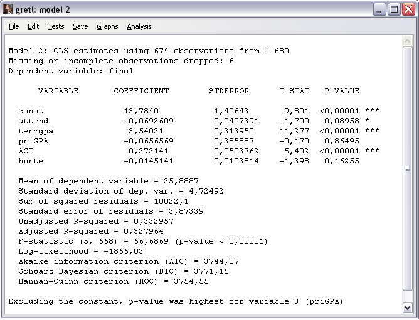This screenshot has height=320, width=419.
Task: Click the Log-likelihood value line
Action: pyautogui.click(x=81, y=251)
